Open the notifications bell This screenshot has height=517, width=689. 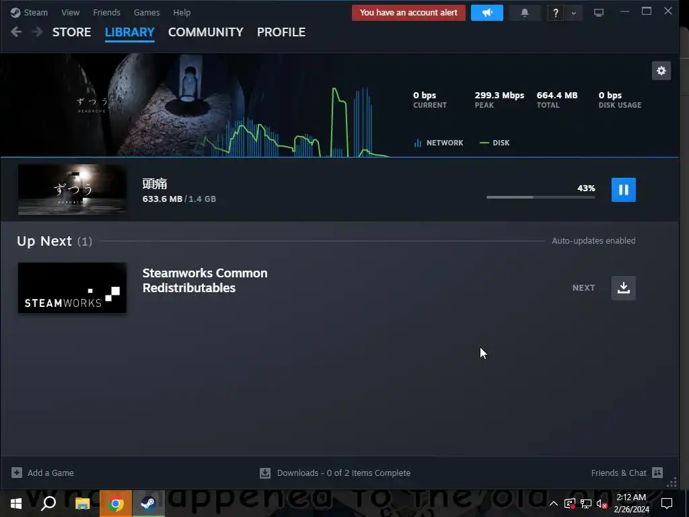click(x=525, y=13)
